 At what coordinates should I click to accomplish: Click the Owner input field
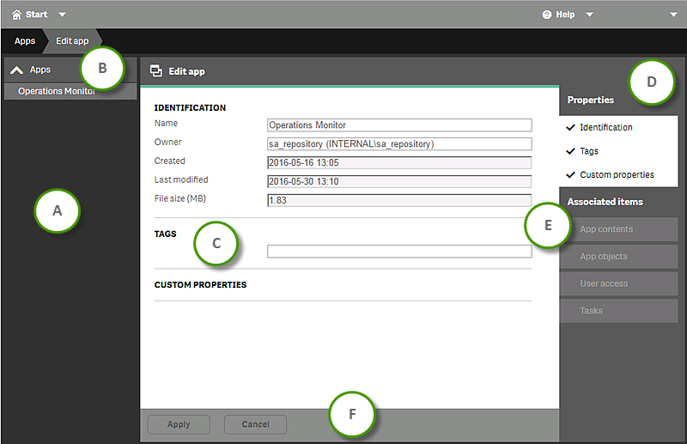tap(399, 144)
